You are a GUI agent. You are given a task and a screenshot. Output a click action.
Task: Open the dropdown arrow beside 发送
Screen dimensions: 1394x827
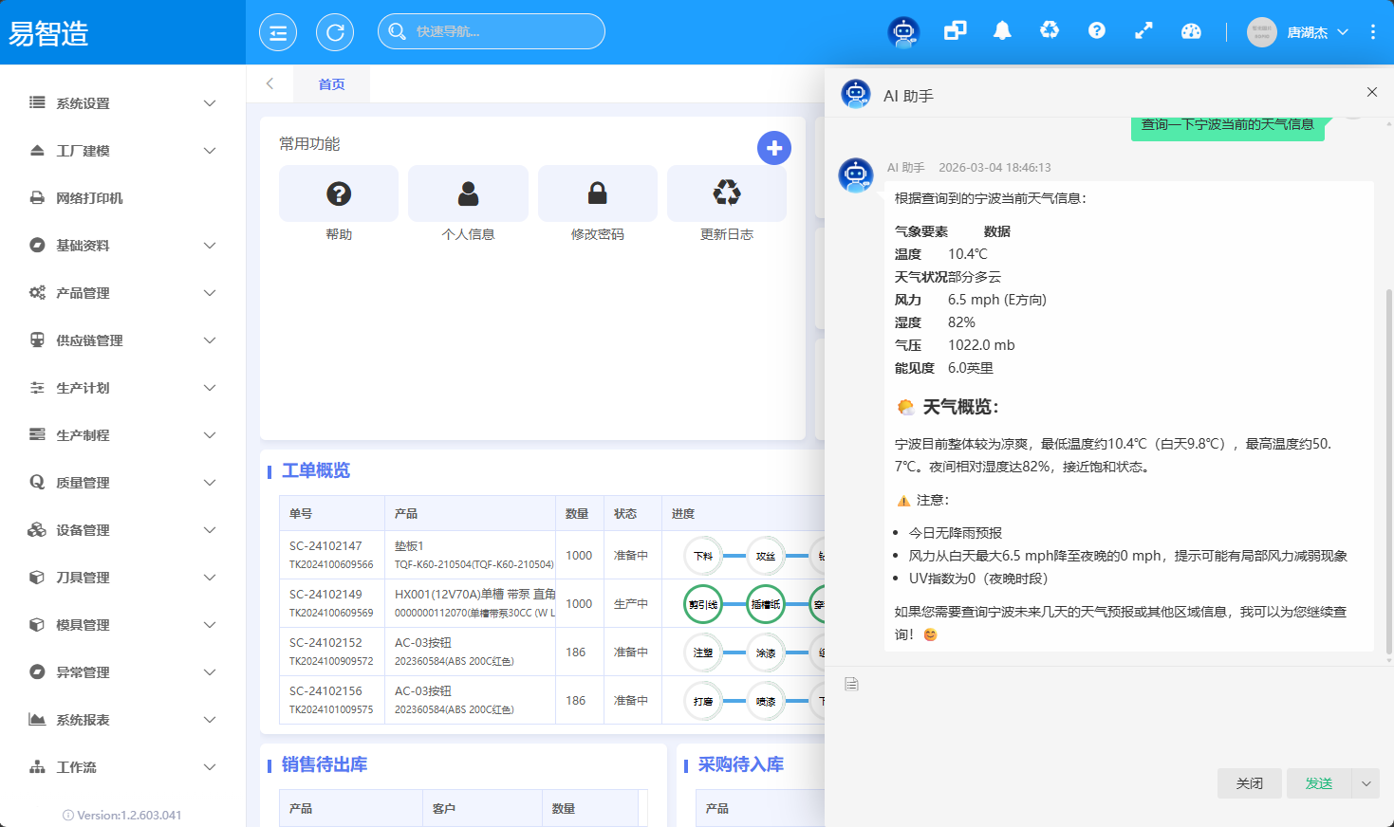[x=1366, y=783]
